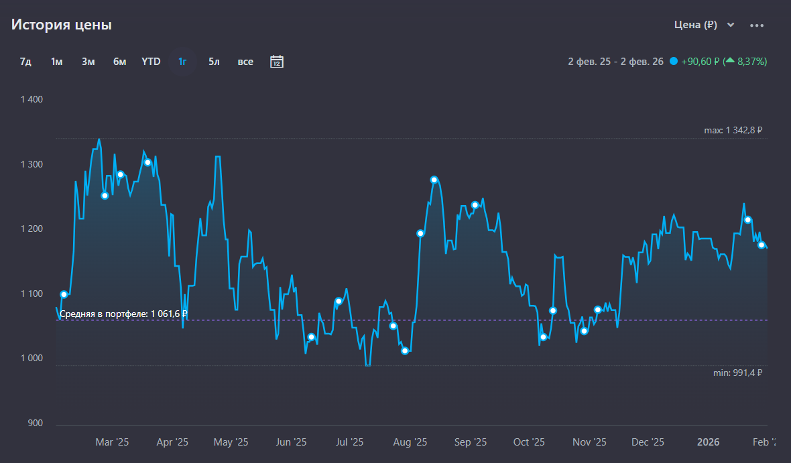Show year-to-date with the YTD button
This screenshot has width=791, height=463.
point(151,62)
